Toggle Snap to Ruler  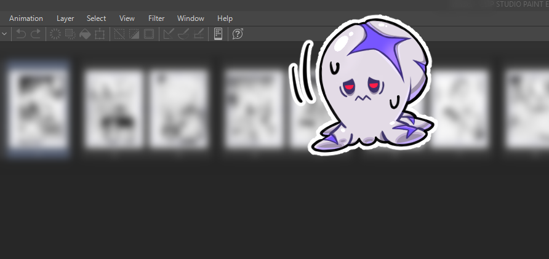point(169,34)
